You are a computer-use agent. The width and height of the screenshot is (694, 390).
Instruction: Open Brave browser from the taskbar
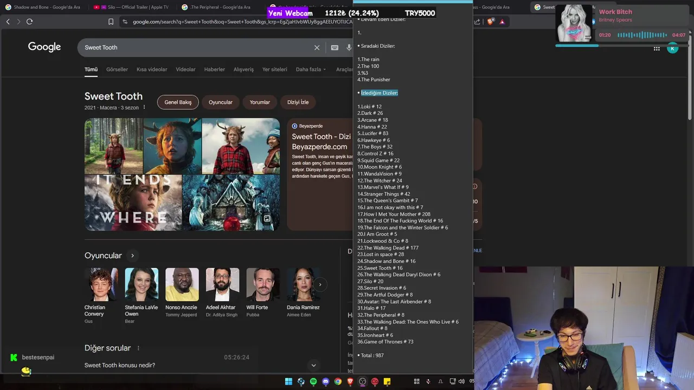(350, 381)
